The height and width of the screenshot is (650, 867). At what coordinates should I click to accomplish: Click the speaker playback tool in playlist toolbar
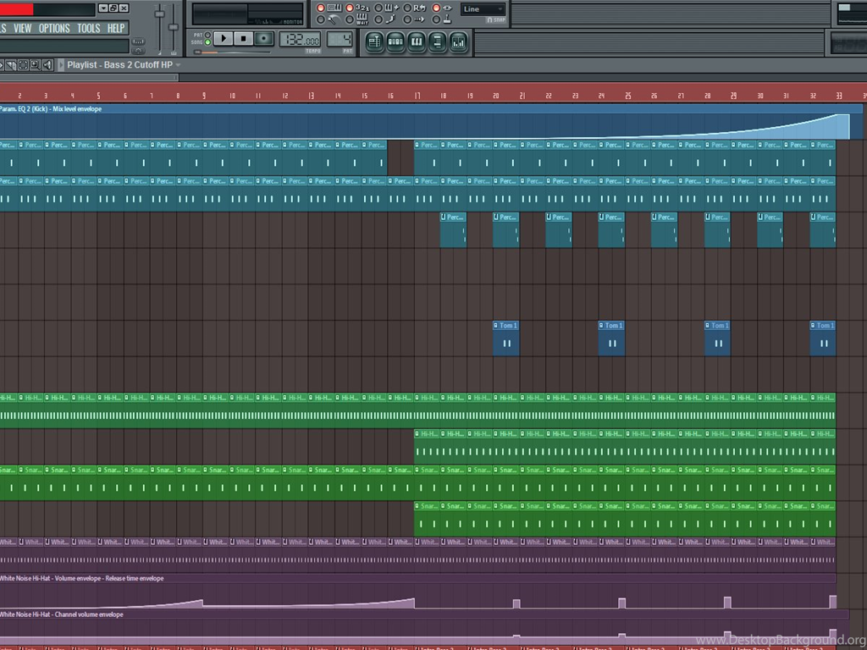click(x=48, y=65)
